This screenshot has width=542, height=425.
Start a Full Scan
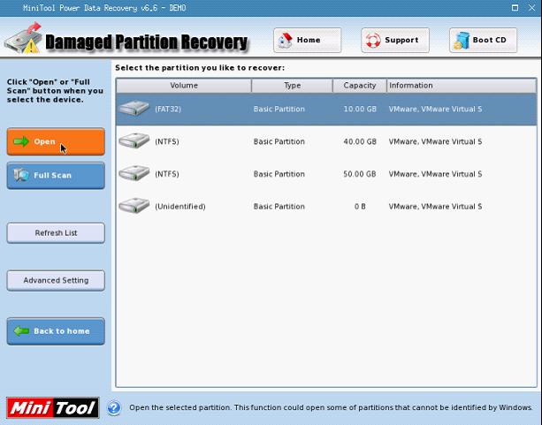coord(56,176)
